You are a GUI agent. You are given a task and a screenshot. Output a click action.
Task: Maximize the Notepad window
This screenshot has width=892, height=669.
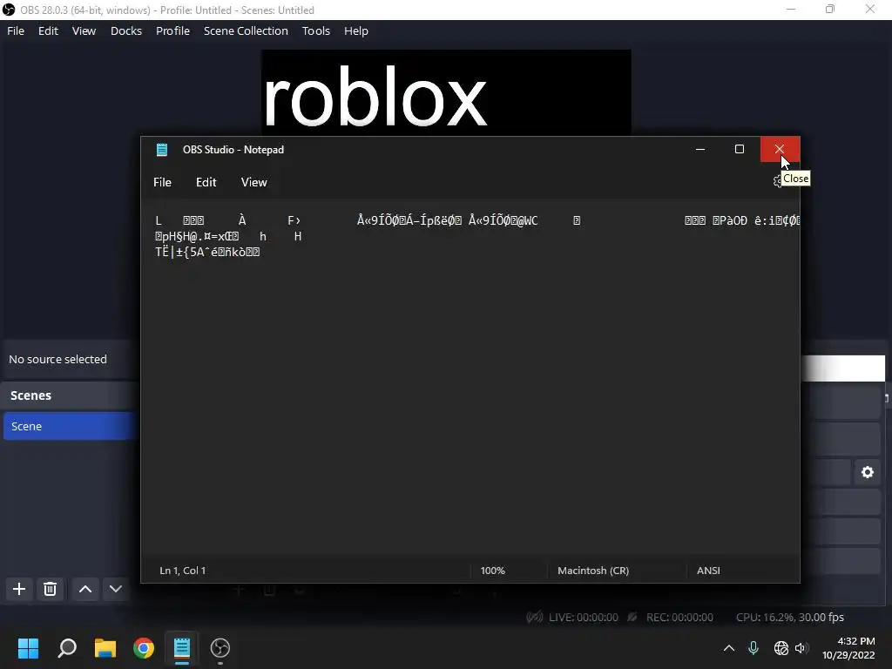tap(740, 149)
